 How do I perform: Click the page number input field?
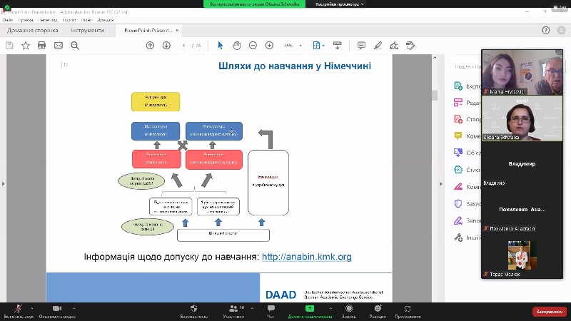pos(184,45)
